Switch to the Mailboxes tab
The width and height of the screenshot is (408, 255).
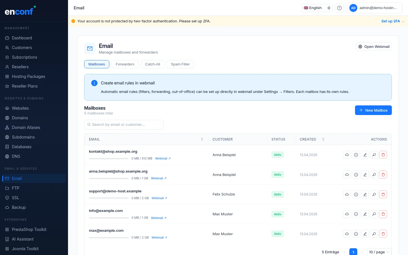coord(97,64)
